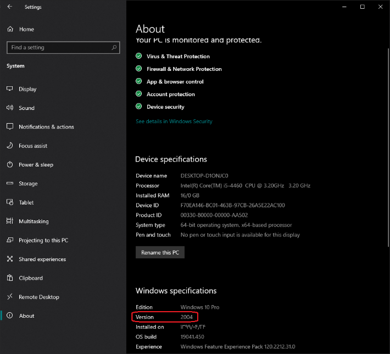Select the Focus assist moon icon
The width and height of the screenshot is (390, 354).
10,145
